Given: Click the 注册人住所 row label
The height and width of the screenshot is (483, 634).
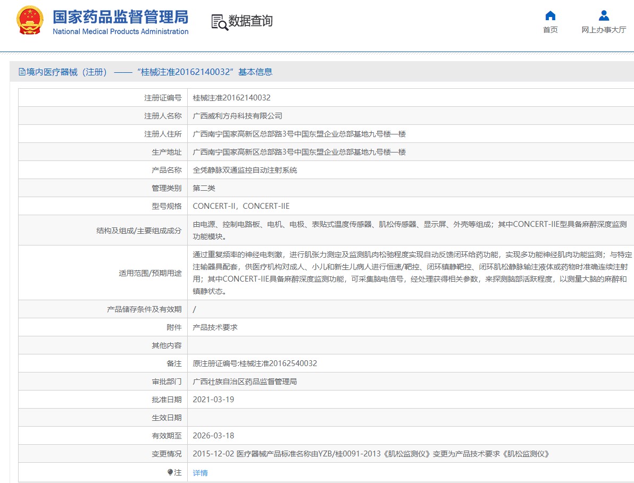Looking at the screenshot, I should (163, 134).
